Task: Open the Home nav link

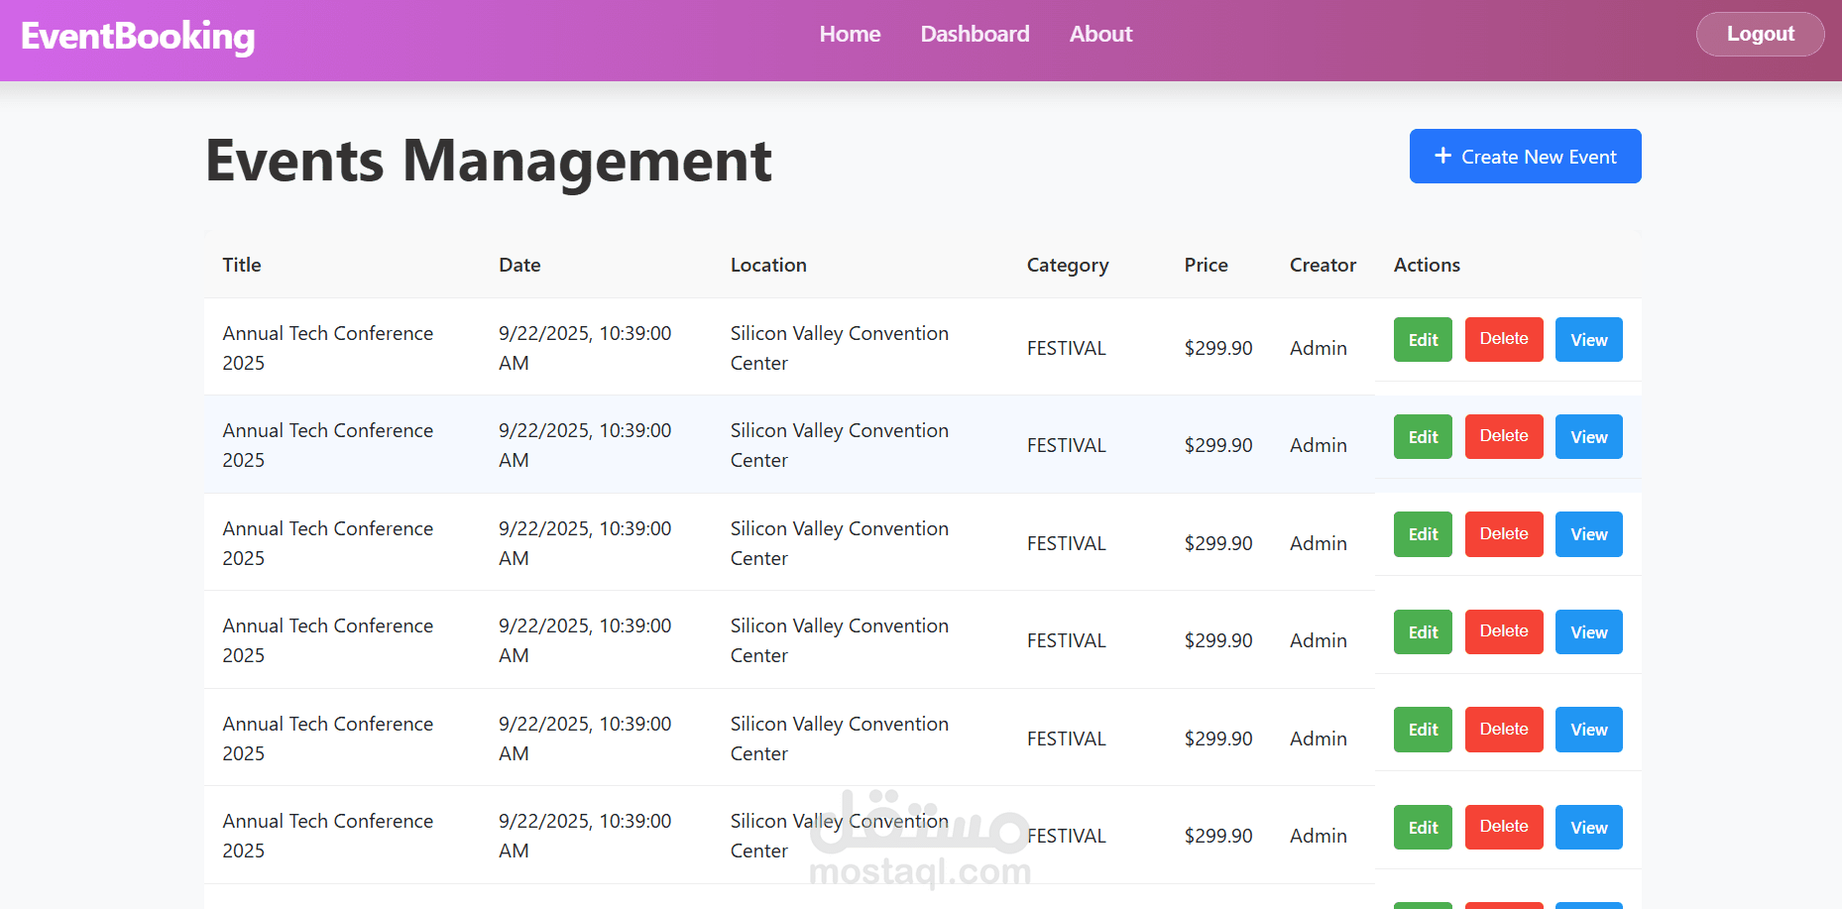Action: pos(850,34)
